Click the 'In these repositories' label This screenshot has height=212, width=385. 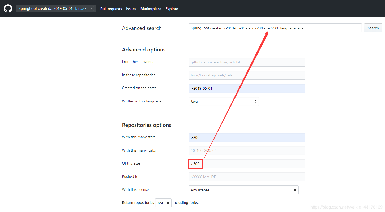(x=139, y=75)
